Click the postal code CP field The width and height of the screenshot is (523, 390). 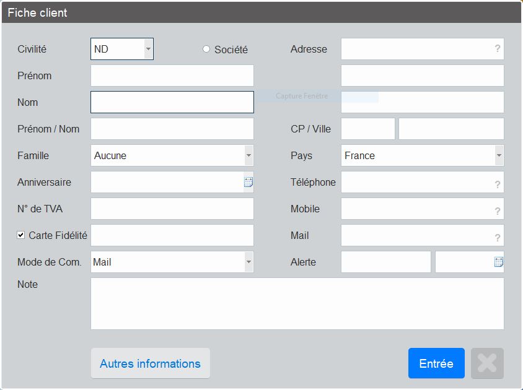click(367, 129)
